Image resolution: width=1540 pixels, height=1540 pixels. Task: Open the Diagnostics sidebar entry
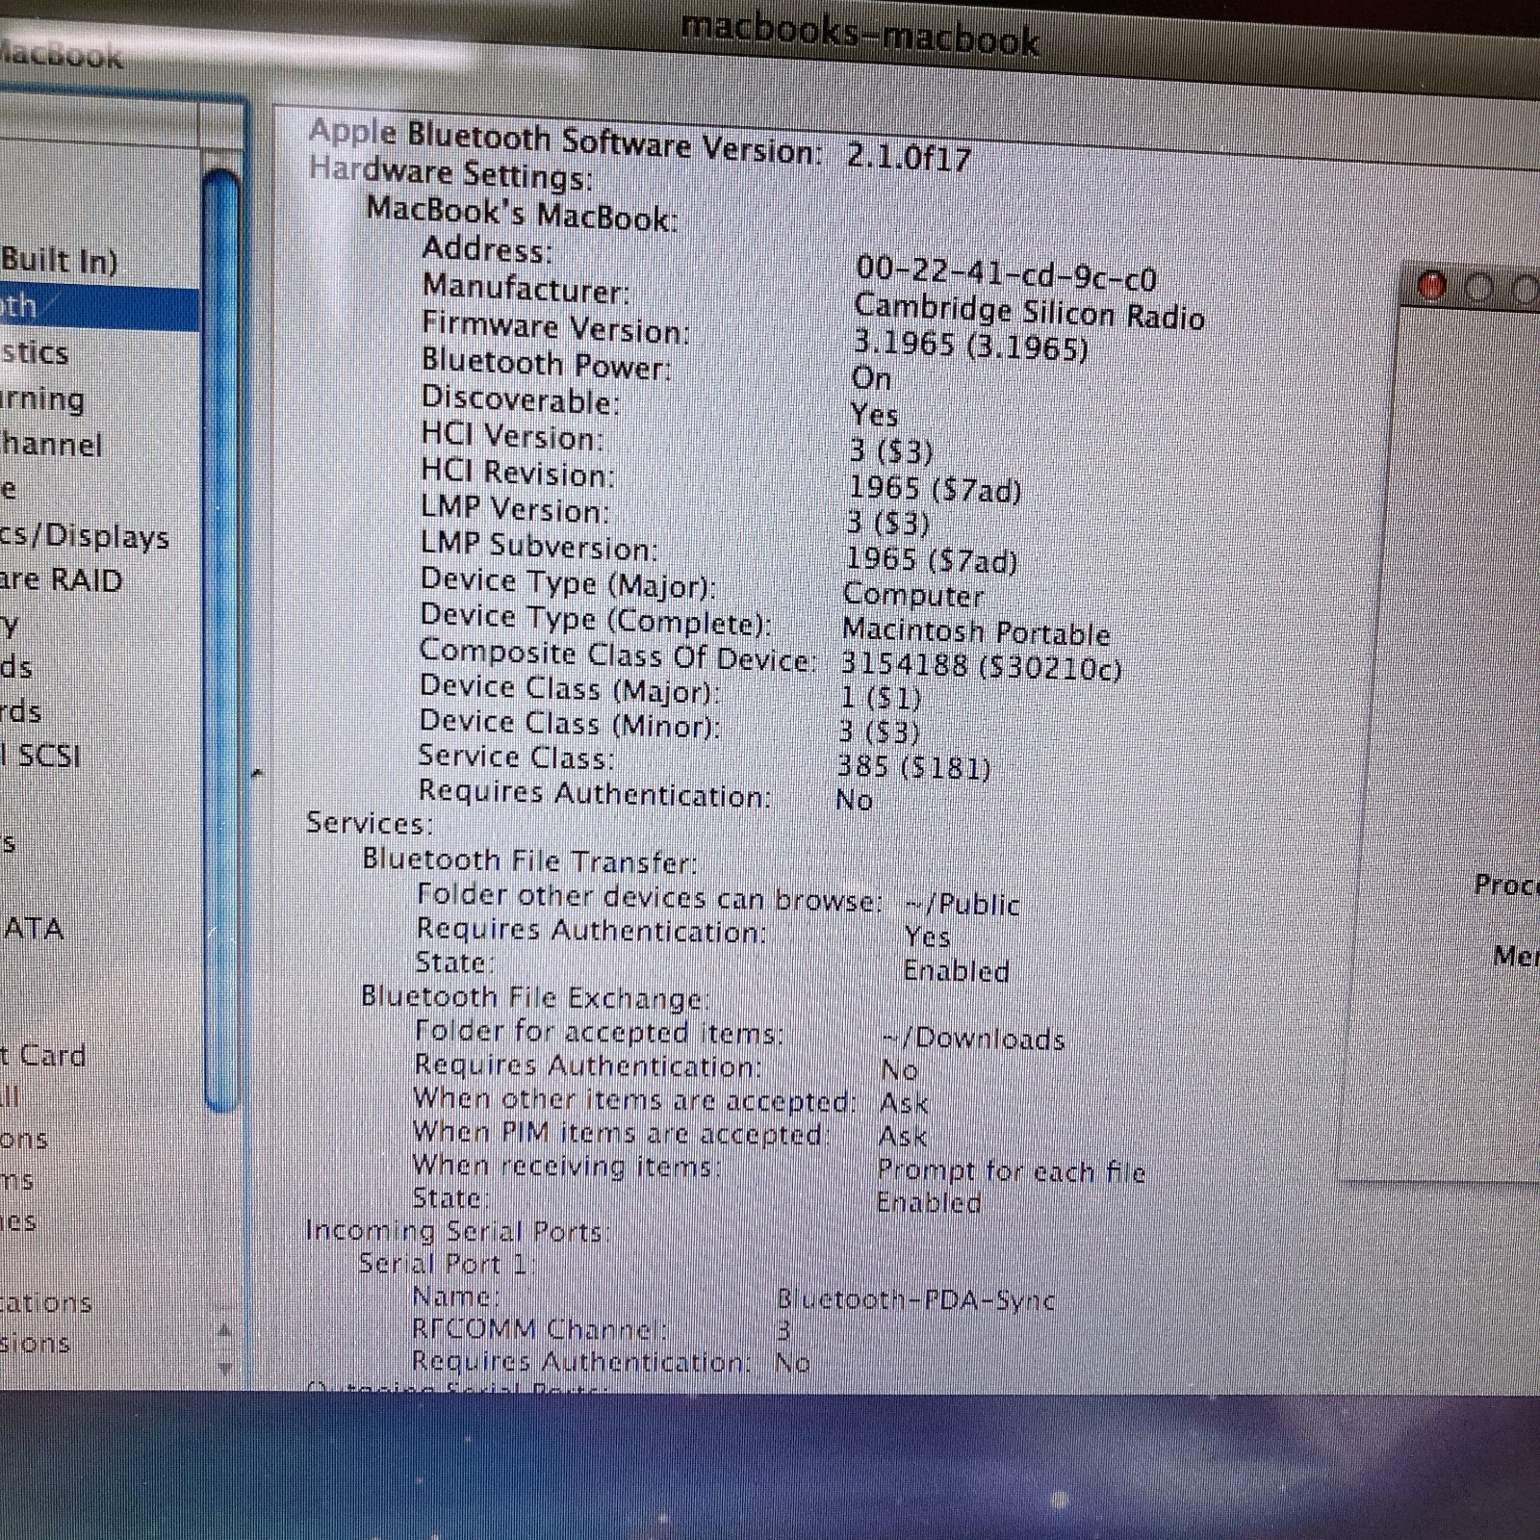pyautogui.click(x=35, y=352)
